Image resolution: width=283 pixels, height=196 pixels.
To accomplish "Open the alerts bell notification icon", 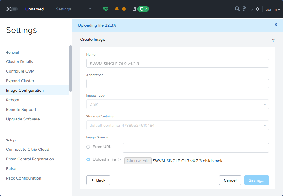I will (117, 9).
